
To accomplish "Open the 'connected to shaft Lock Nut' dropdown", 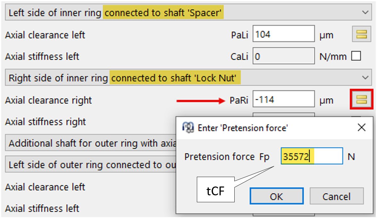I will pos(365,77).
